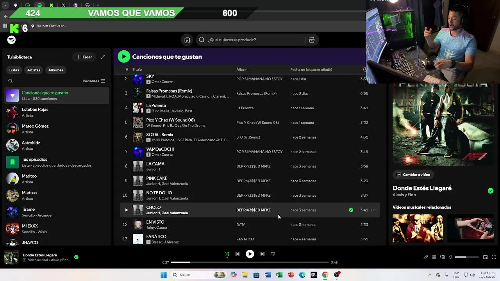This screenshot has width=500, height=281.
Task: Click the Spotify logo icon
Action: (x=11, y=40)
